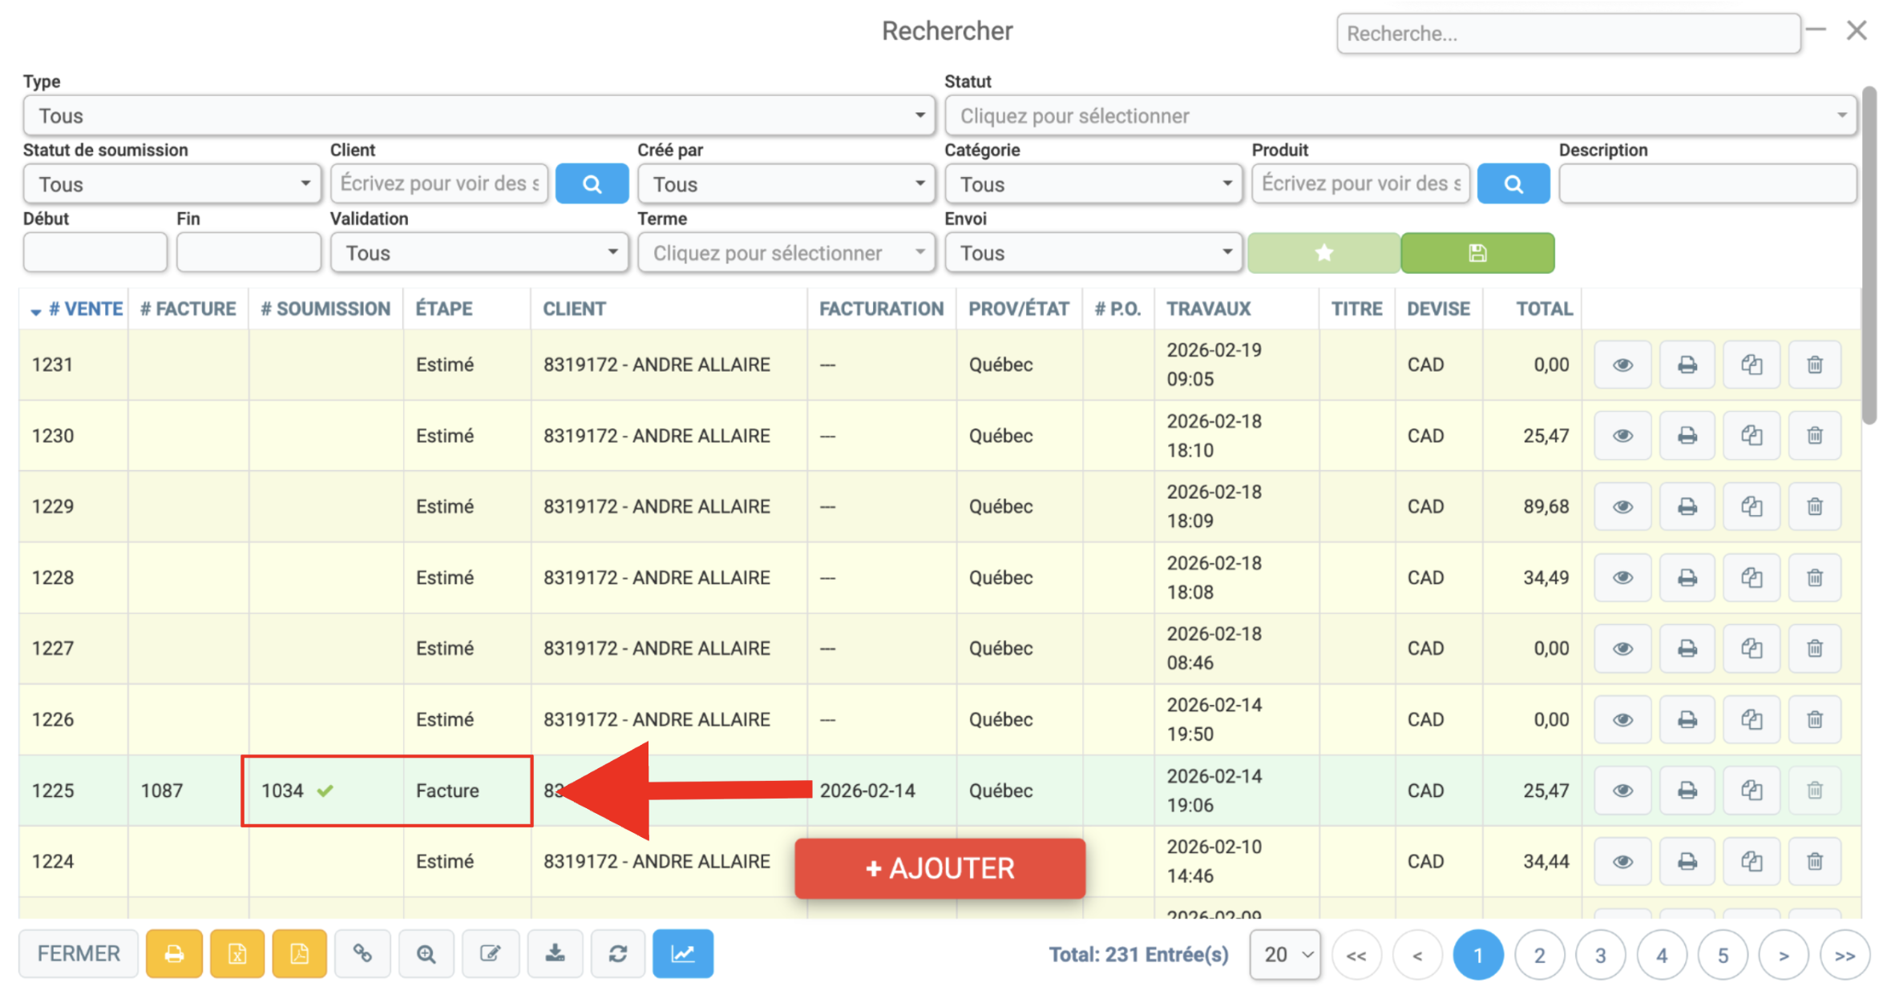Viewport: 1879px width, 998px height.
Task: Toggle the star favorite filter button
Action: click(x=1323, y=253)
